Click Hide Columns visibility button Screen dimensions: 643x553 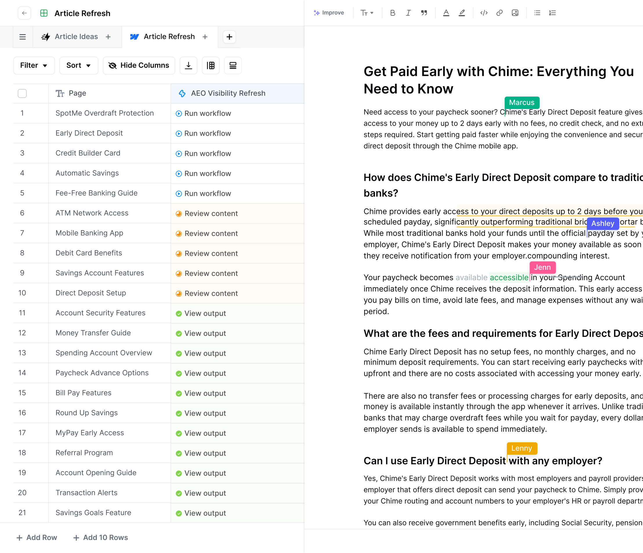click(139, 66)
